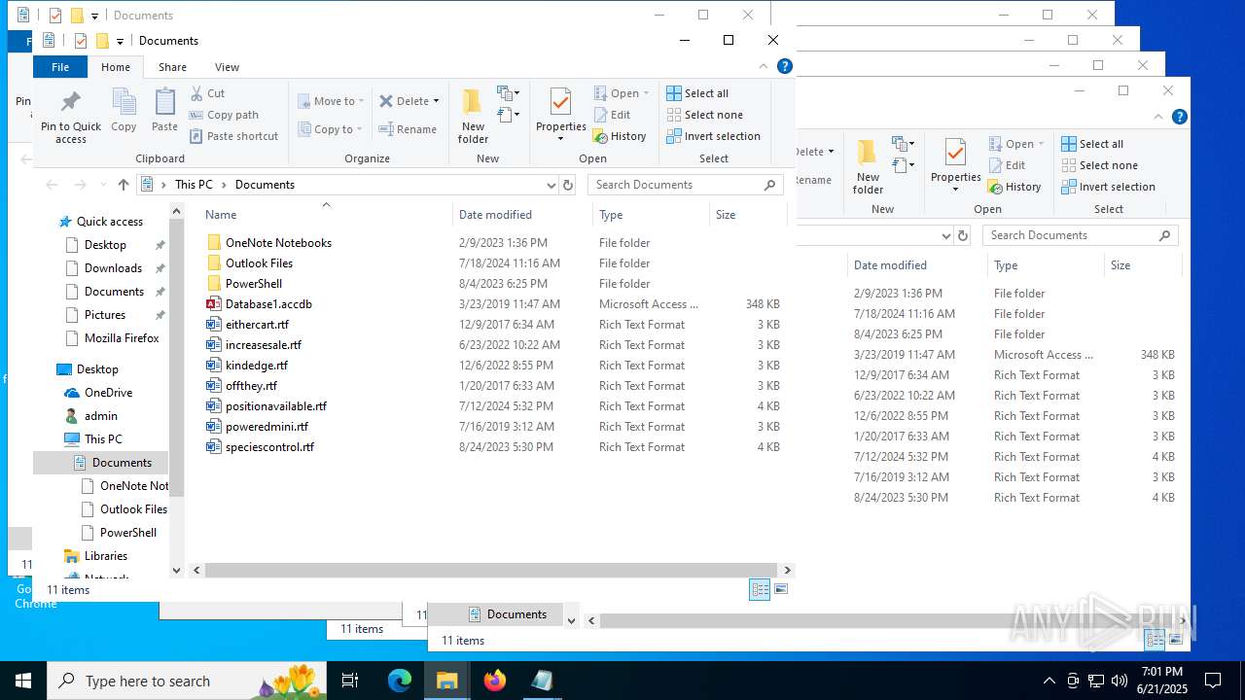Click Select all in the background window
Image resolution: width=1245 pixels, height=700 pixels.
coord(1092,144)
